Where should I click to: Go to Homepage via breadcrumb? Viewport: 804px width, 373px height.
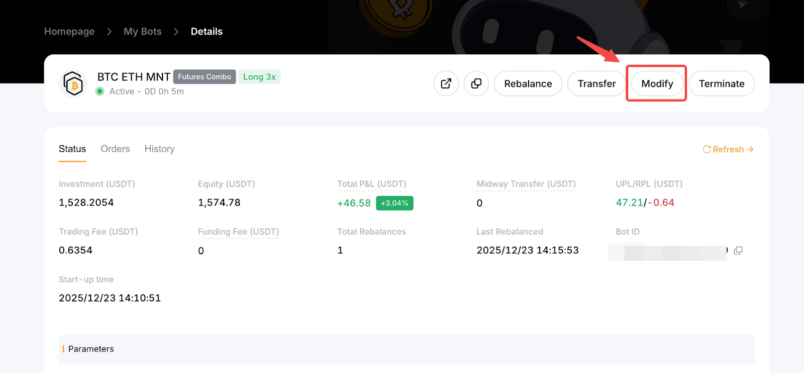[x=69, y=31]
